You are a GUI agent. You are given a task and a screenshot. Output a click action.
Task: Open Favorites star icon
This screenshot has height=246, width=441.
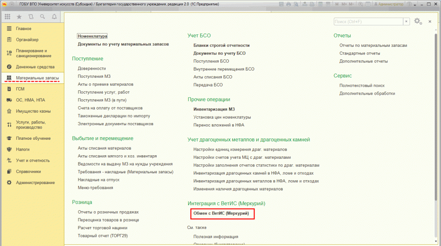[19, 17]
